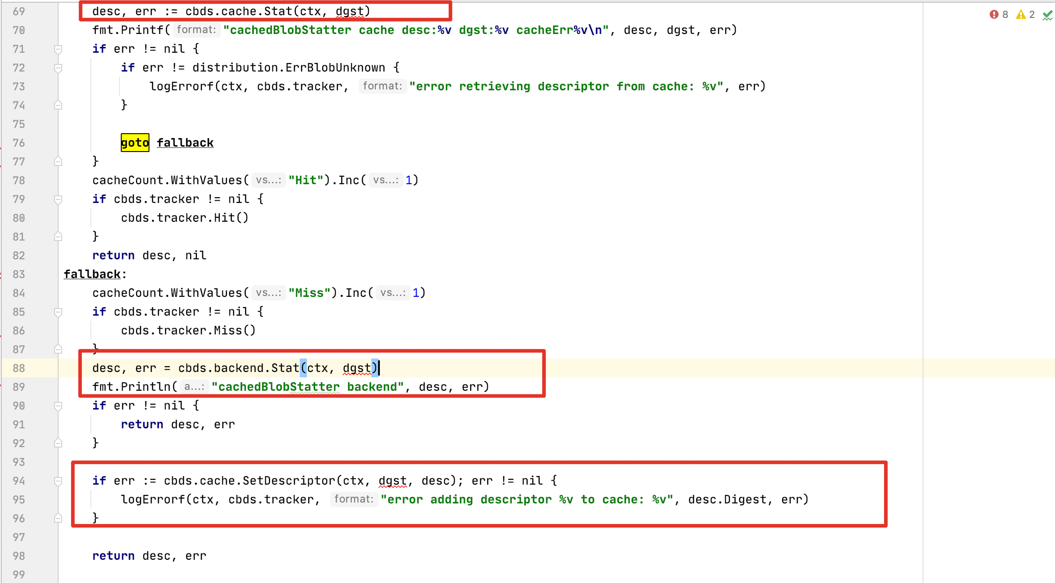Click cbds.tracker.Miss() call
The height and width of the screenshot is (583, 1055).
pyautogui.click(x=188, y=330)
